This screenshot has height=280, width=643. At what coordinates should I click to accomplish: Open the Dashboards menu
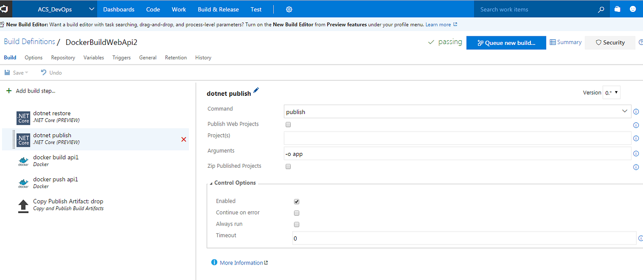pos(118,9)
